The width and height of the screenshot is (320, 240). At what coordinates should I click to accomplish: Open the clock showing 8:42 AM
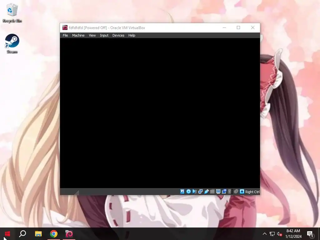pyautogui.click(x=293, y=234)
